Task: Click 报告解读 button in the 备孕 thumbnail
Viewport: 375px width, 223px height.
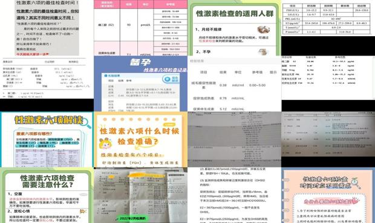Action: 171,80
